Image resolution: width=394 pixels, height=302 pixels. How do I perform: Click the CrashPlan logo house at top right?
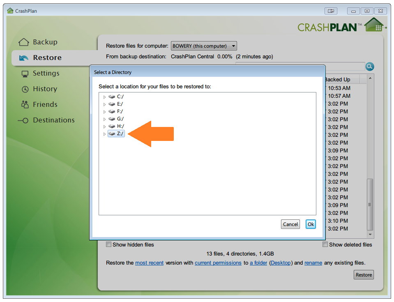tap(375, 25)
